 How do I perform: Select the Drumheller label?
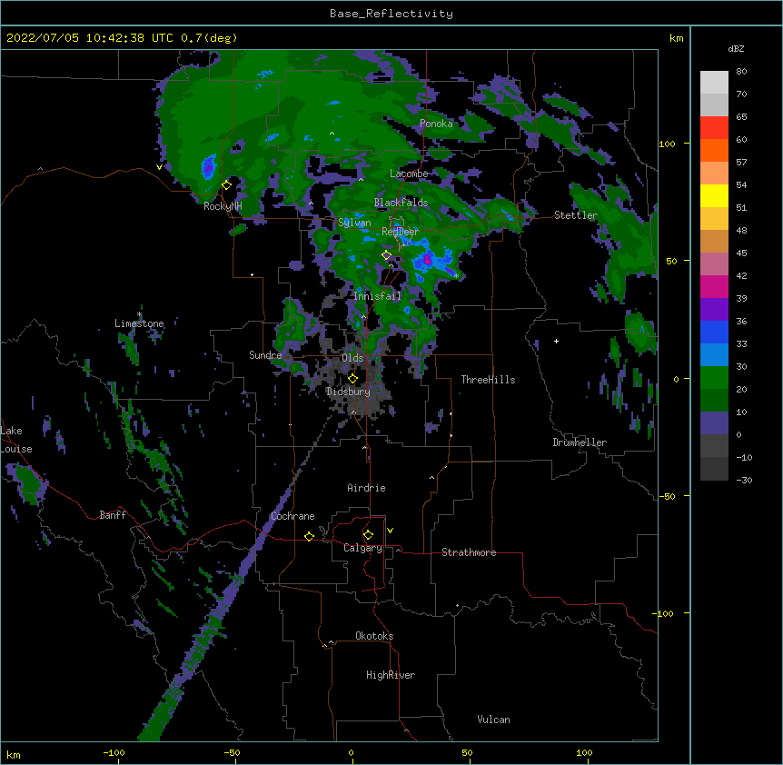[580, 442]
